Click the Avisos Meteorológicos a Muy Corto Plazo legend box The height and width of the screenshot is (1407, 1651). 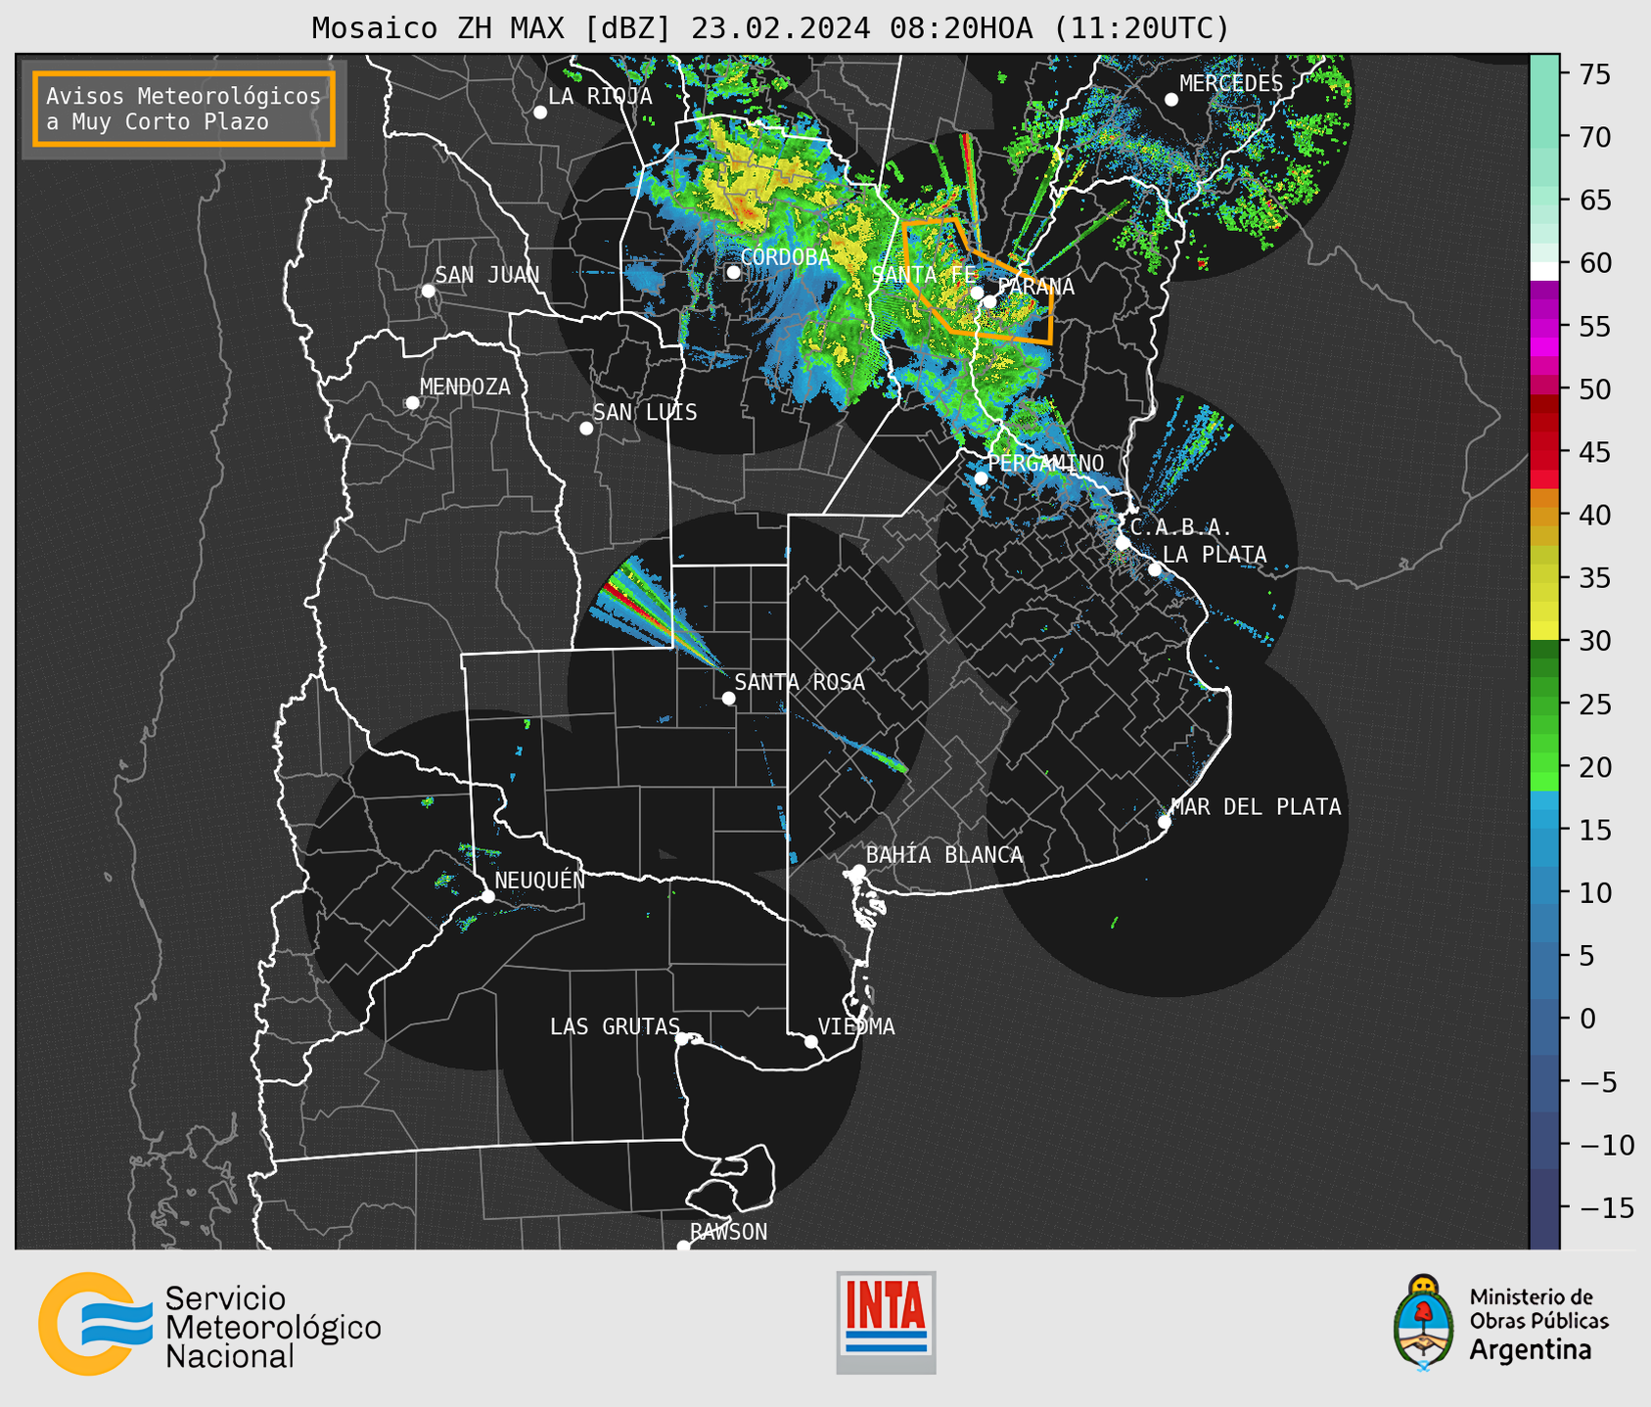(x=184, y=109)
